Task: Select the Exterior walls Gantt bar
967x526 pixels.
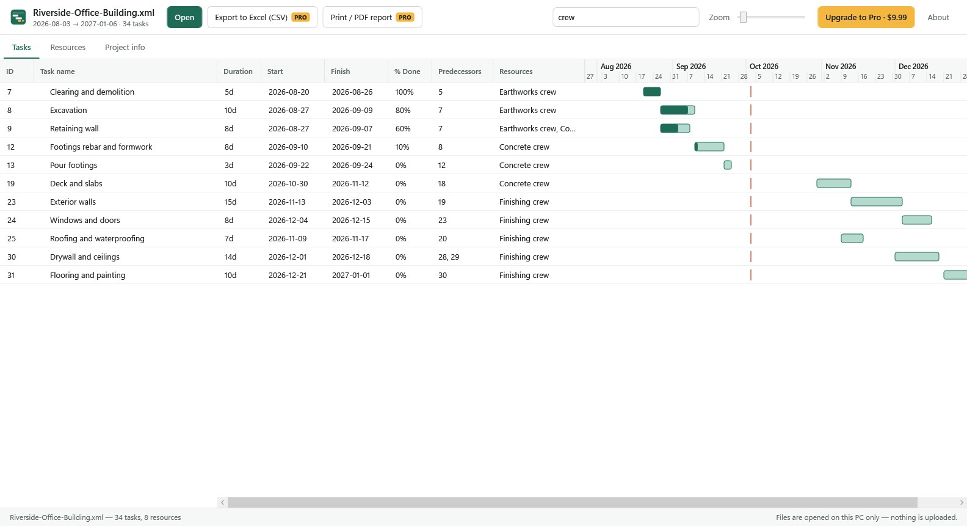Action: (x=877, y=202)
